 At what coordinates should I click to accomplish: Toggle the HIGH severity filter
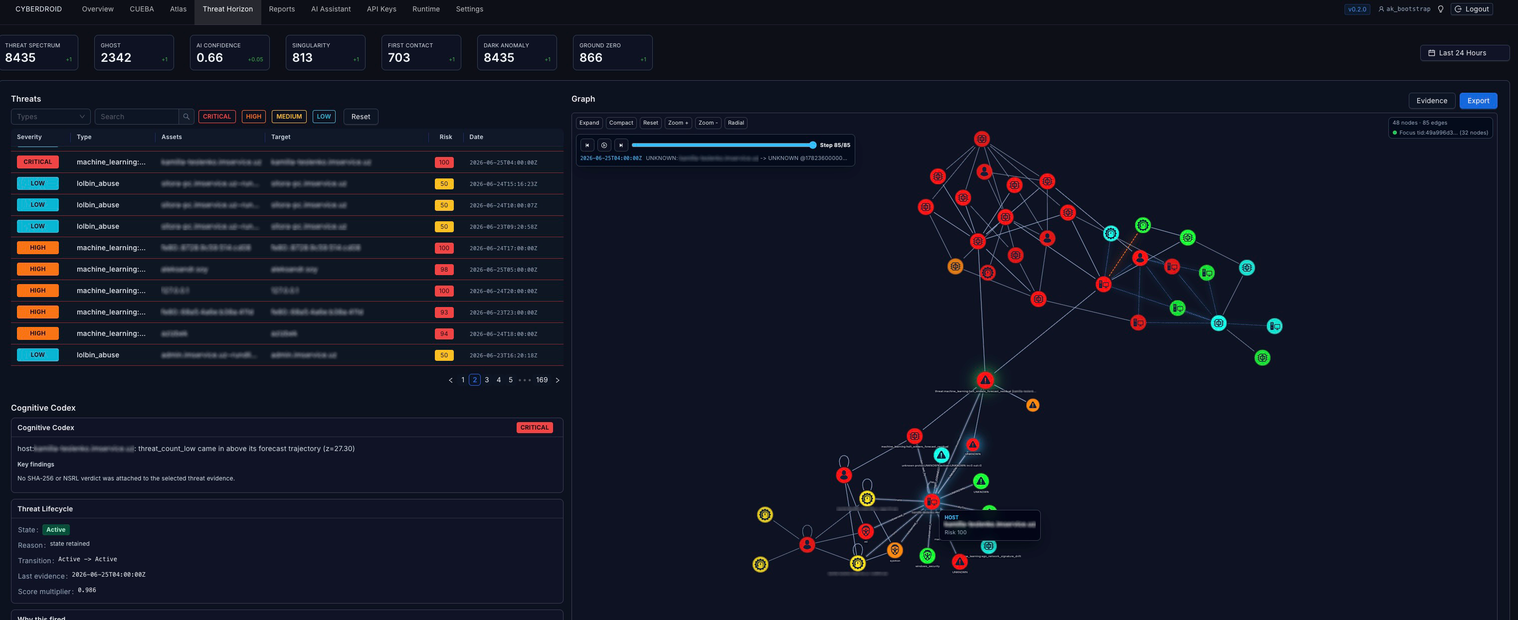pyautogui.click(x=253, y=117)
